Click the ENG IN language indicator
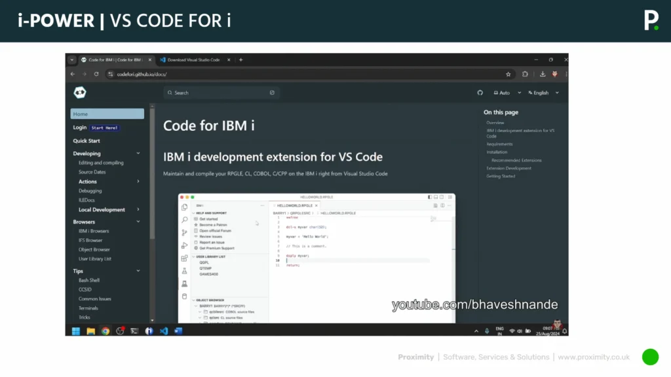The image size is (671, 377). [x=499, y=331]
